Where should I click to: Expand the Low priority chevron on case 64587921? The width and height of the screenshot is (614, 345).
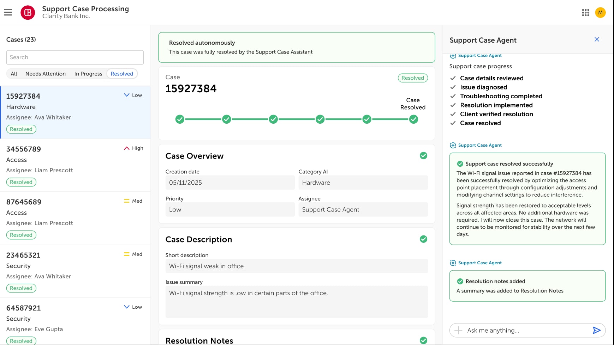(126, 307)
